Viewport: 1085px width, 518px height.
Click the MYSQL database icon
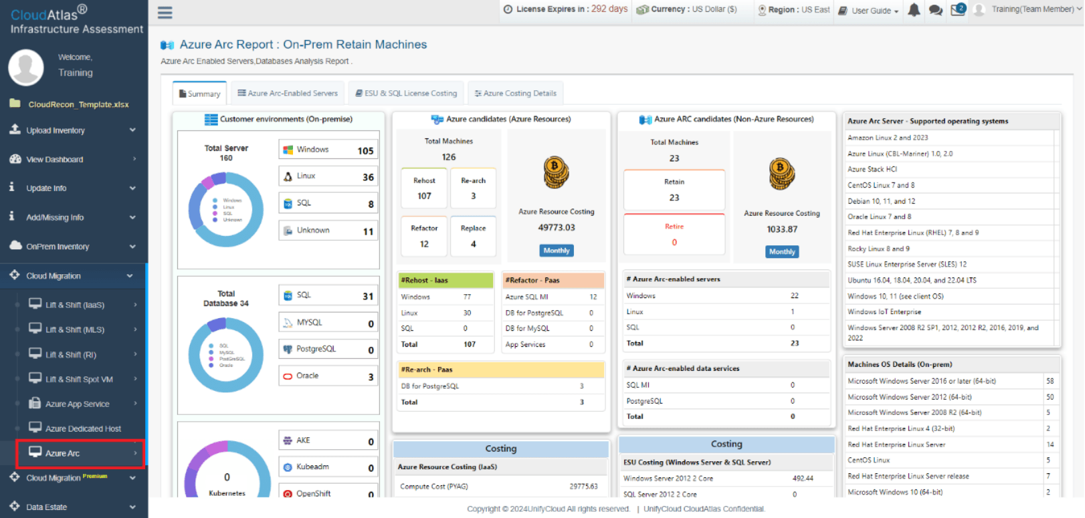(288, 323)
